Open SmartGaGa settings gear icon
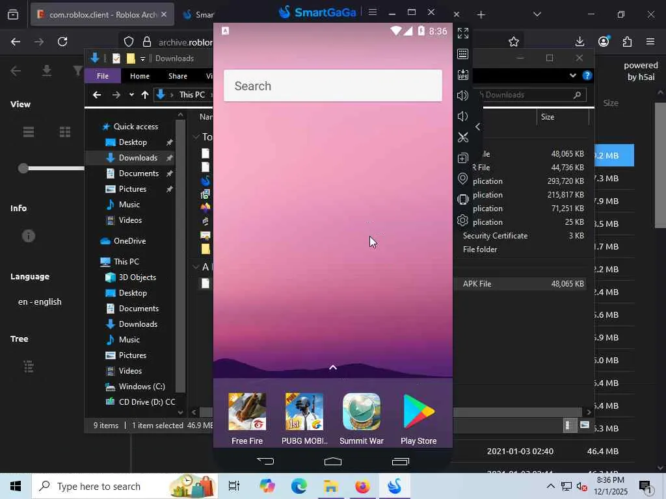This screenshot has height=499, width=666. [462, 220]
